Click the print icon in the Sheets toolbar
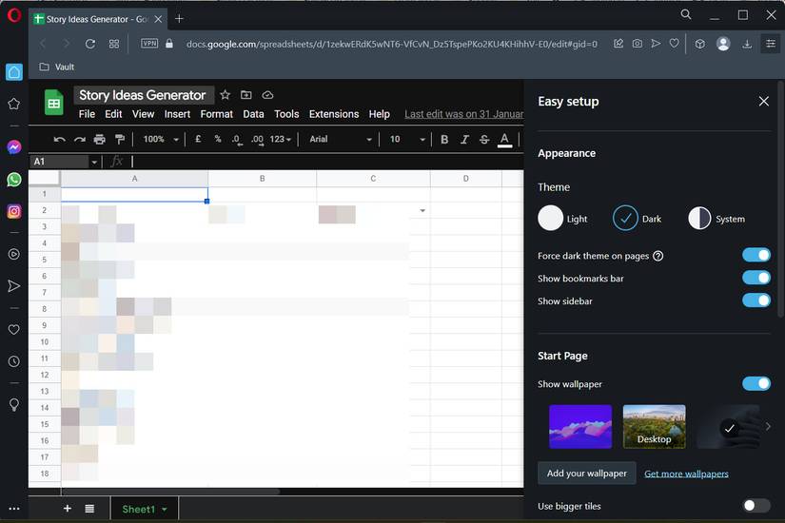Viewport: 785px width, 523px height. pyautogui.click(x=99, y=140)
